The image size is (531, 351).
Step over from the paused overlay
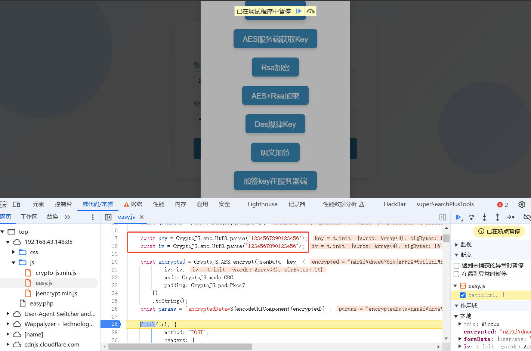pyautogui.click(x=311, y=11)
